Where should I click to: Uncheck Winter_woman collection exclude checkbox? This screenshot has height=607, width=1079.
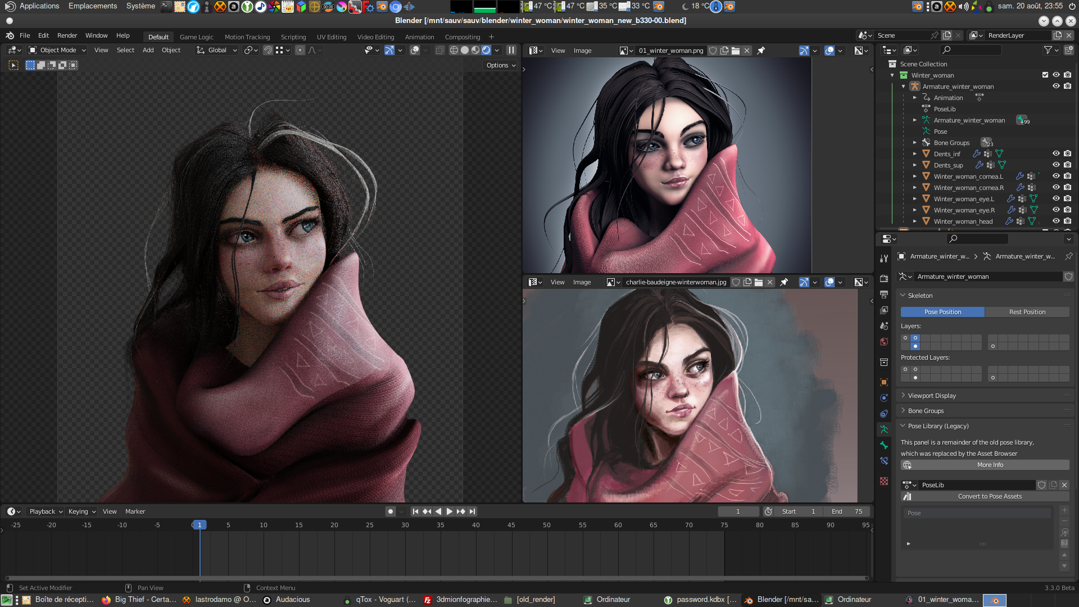(1045, 75)
